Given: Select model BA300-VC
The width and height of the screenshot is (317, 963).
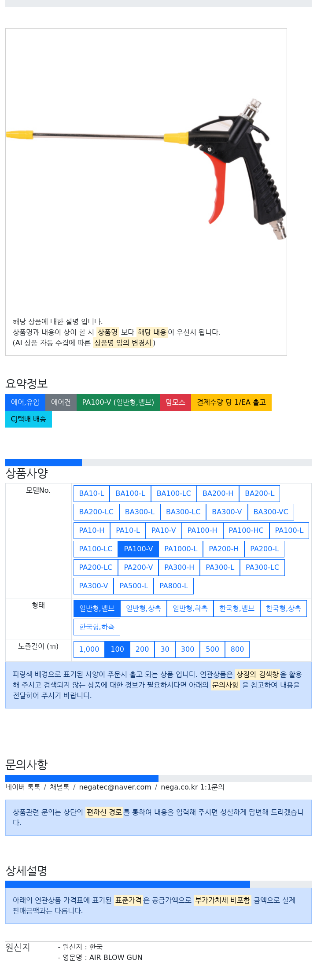Looking at the screenshot, I should point(271,512).
